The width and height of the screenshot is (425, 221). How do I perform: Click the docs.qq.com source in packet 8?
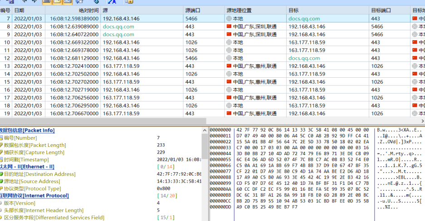click(x=118, y=27)
